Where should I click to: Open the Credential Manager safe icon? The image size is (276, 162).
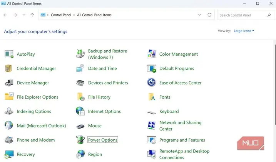click(x=8, y=68)
